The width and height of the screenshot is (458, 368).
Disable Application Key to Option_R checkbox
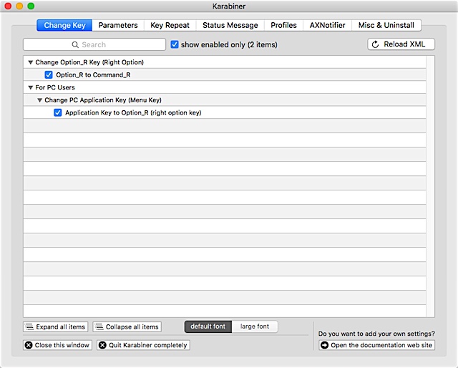(57, 112)
